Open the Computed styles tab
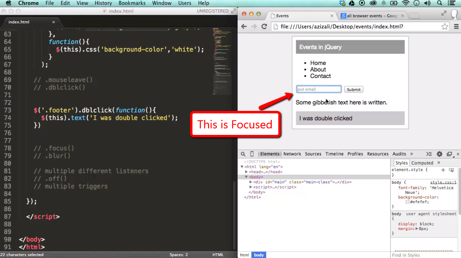The width and height of the screenshot is (461, 258). [422, 163]
